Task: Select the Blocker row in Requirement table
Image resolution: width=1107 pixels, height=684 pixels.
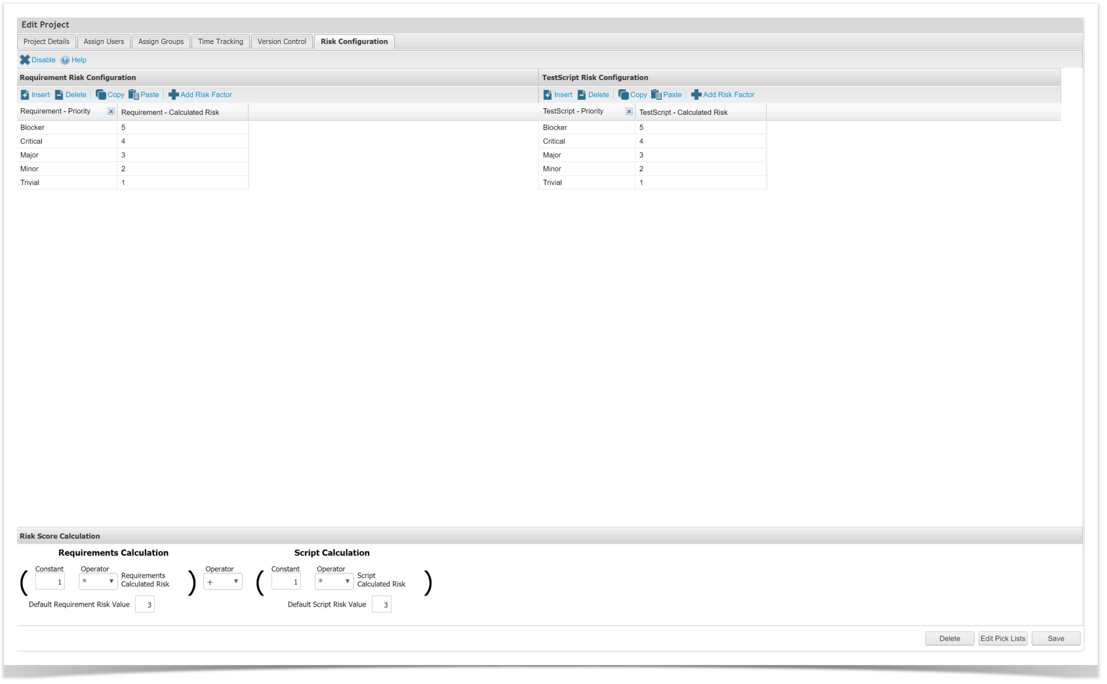Action: click(x=66, y=128)
